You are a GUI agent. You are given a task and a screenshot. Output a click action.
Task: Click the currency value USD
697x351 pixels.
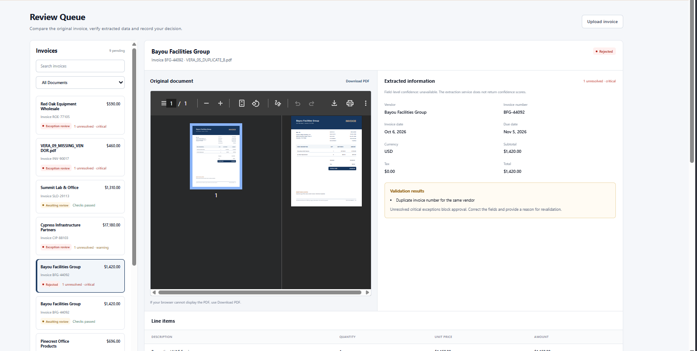point(388,152)
